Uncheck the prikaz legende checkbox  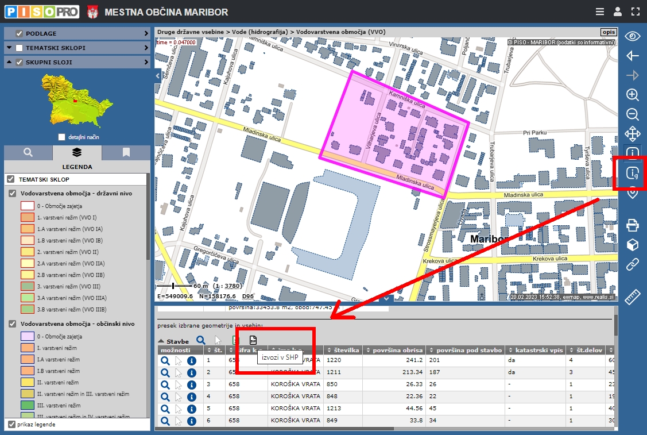click(x=11, y=425)
